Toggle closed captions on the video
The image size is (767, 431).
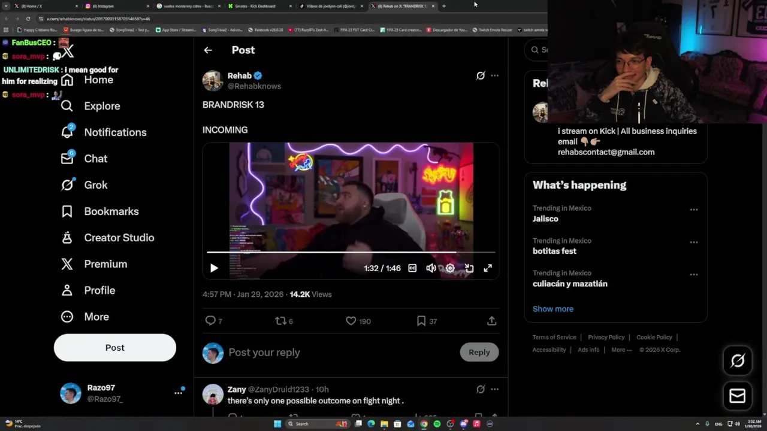coord(412,268)
